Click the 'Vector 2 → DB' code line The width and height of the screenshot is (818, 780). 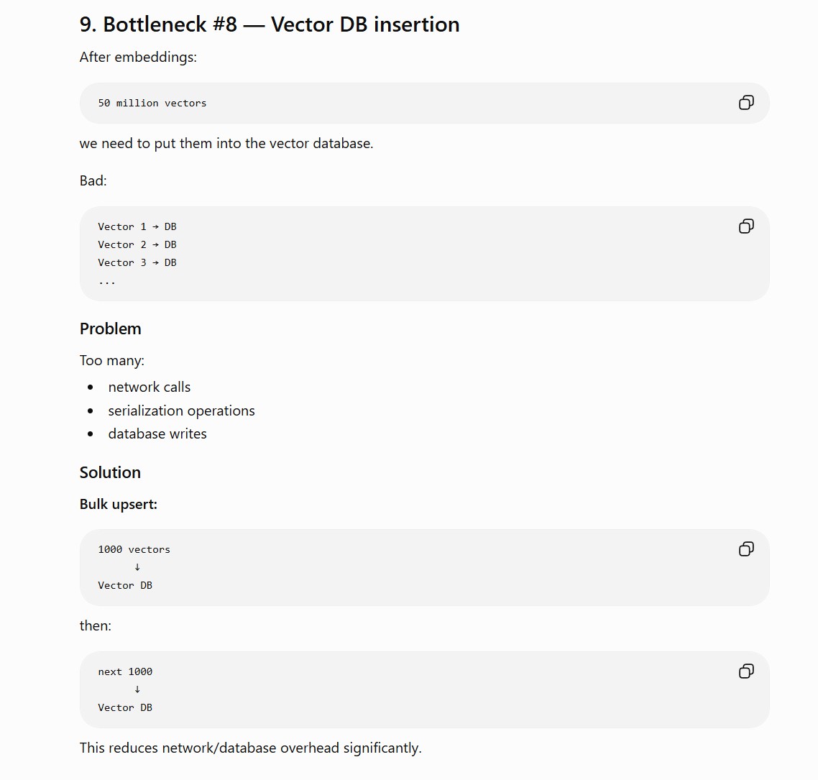(137, 244)
